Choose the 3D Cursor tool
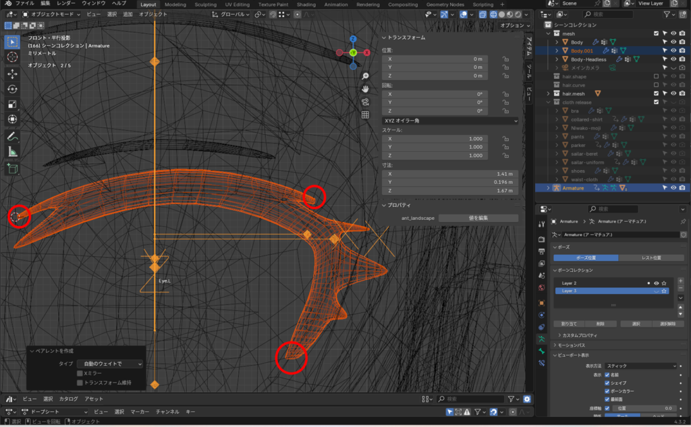The width and height of the screenshot is (691, 427). pos(12,57)
